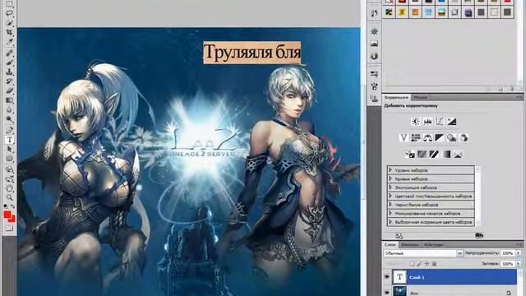The width and height of the screenshot is (526, 296).
Task: Add a Levels adjustment
Action: pyautogui.click(x=427, y=122)
